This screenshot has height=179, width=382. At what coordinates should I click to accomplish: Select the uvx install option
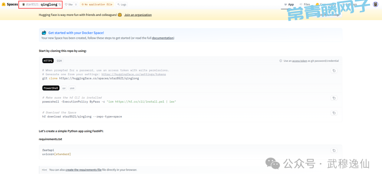(72, 88)
